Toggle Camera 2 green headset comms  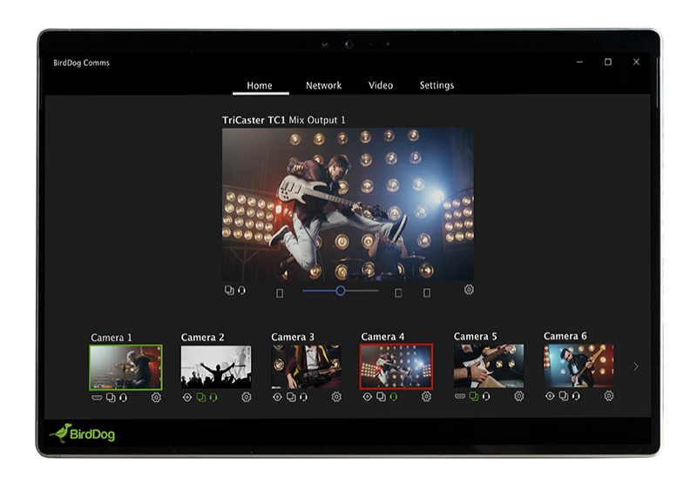pyautogui.click(x=213, y=397)
